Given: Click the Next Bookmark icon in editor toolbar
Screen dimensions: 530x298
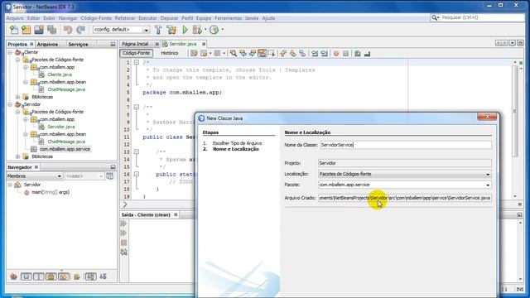Looking at the screenshot, I should tap(292, 53).
